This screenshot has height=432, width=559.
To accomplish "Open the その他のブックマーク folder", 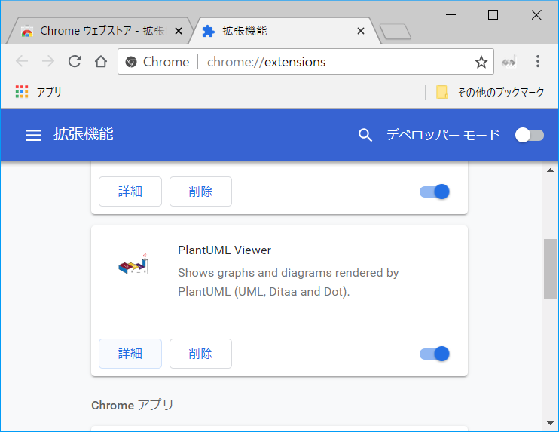I will click(490, 92).
